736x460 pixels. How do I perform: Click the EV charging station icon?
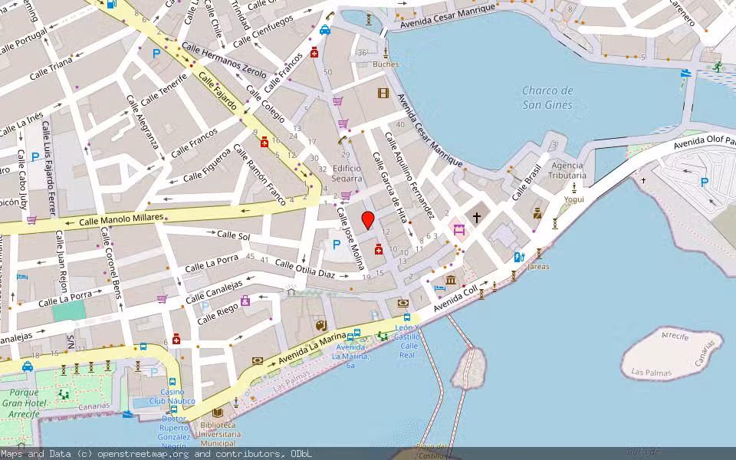tap(520, 257)
